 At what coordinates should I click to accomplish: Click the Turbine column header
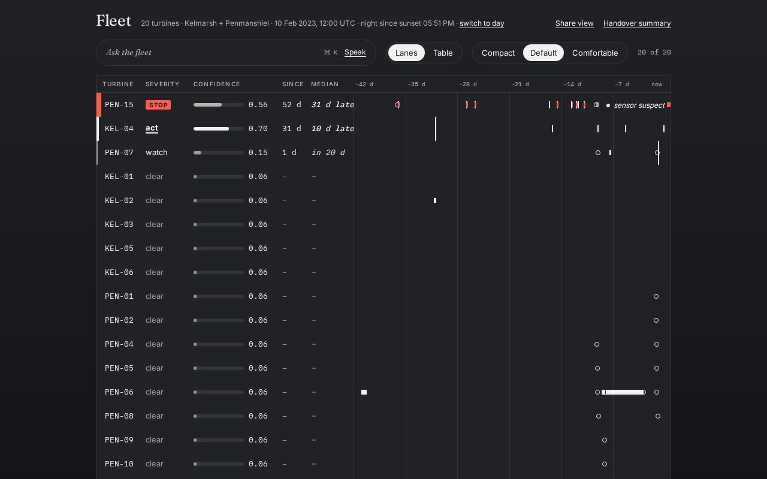tap(118, 84)
